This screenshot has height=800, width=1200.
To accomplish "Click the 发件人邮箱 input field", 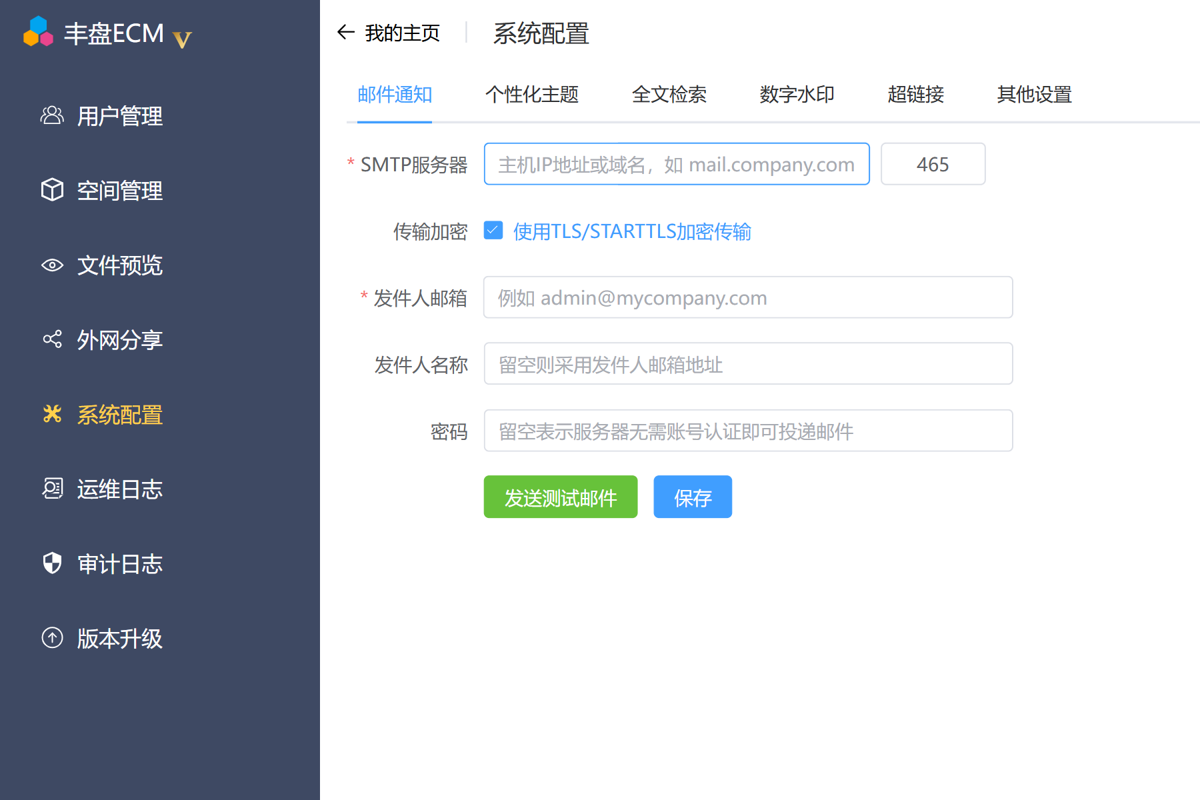I will 748,297.
